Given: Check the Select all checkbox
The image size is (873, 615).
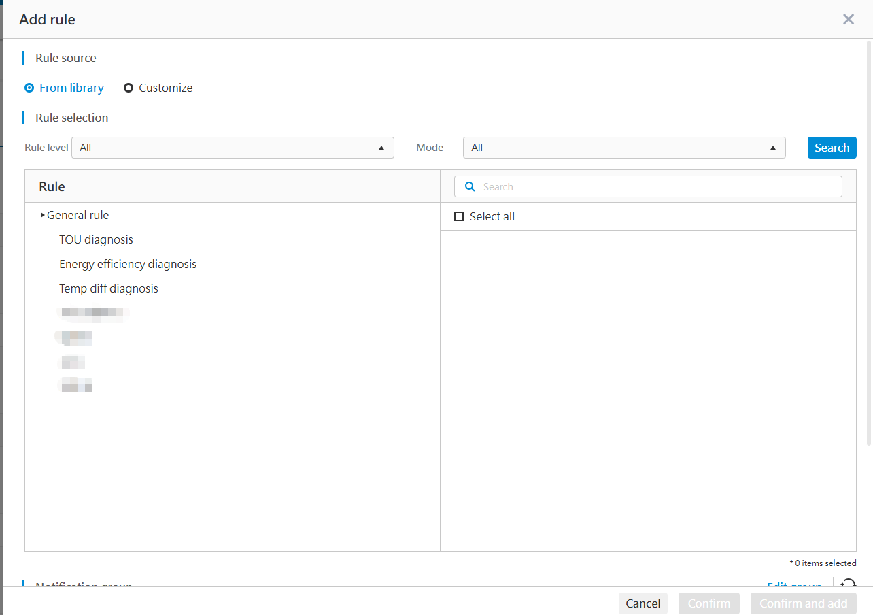Looking at the screenshot, I should pyautogui.click(x=459, y=216).
